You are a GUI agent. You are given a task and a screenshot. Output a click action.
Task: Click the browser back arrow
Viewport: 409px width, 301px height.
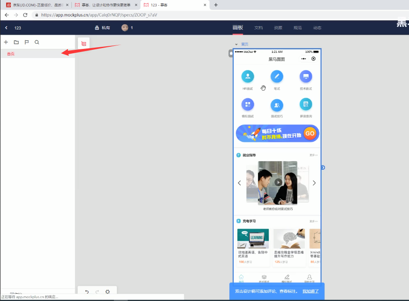tap(7, 15)
